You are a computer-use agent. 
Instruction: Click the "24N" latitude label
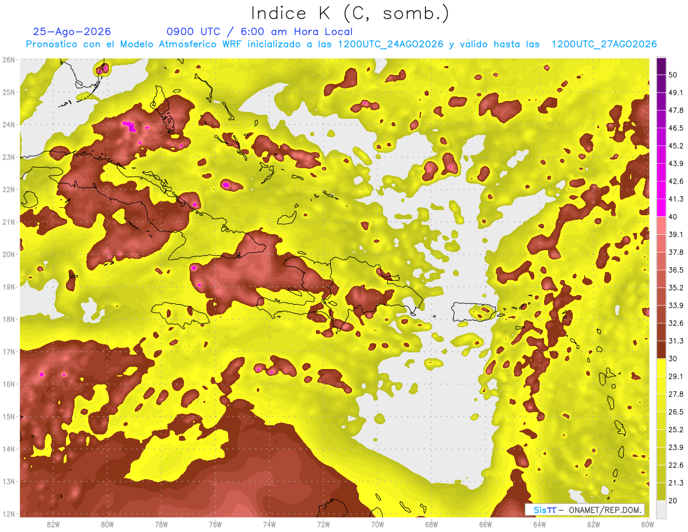click(x=8, y=125)
